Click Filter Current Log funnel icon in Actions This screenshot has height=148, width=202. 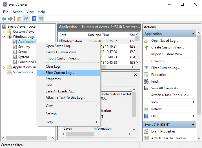point(146,68)
